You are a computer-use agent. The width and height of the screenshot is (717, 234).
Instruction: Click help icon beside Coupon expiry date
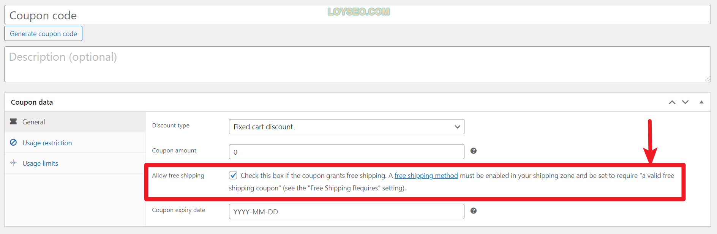pos(473,211)
